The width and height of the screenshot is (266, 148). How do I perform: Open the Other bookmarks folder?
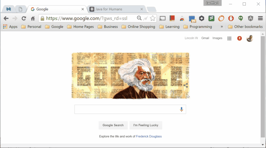pyautogui.click(x=245, y=27)
